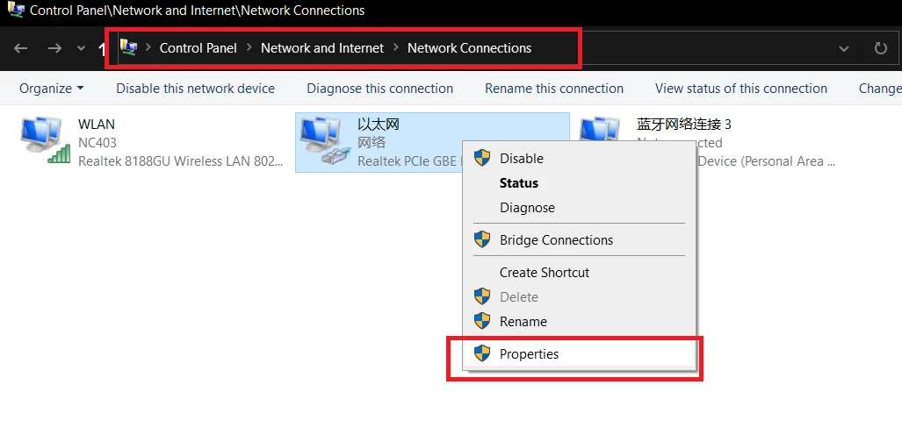
Task: Click Disable this network device
Action: (195, 89)
